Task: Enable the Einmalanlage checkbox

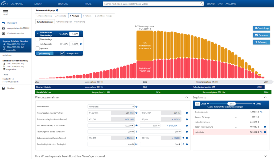Action: pyautogui.click(x=38, y=39)
